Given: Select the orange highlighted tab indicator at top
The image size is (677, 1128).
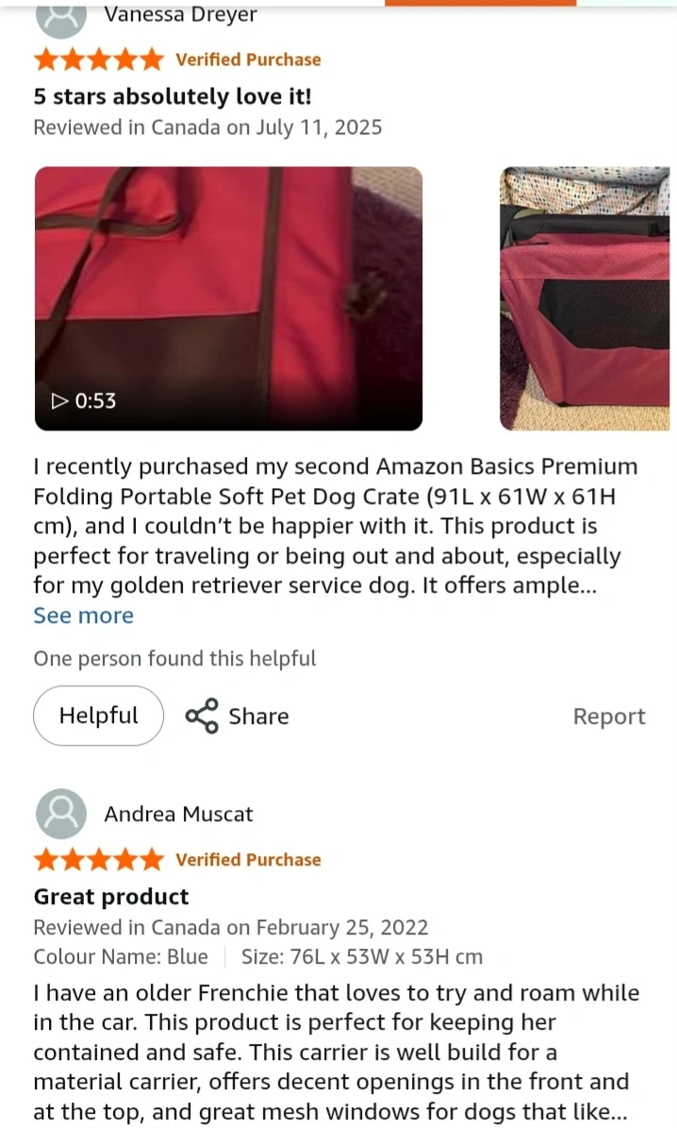Looking at the screenshot, I should pos(480,3).
